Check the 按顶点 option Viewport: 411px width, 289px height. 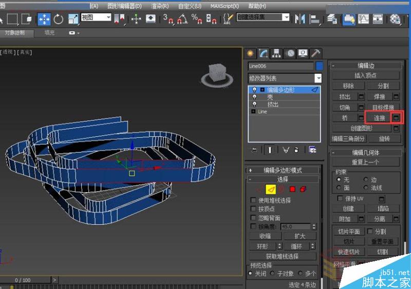pyautogui.click(x=253, y=209)
